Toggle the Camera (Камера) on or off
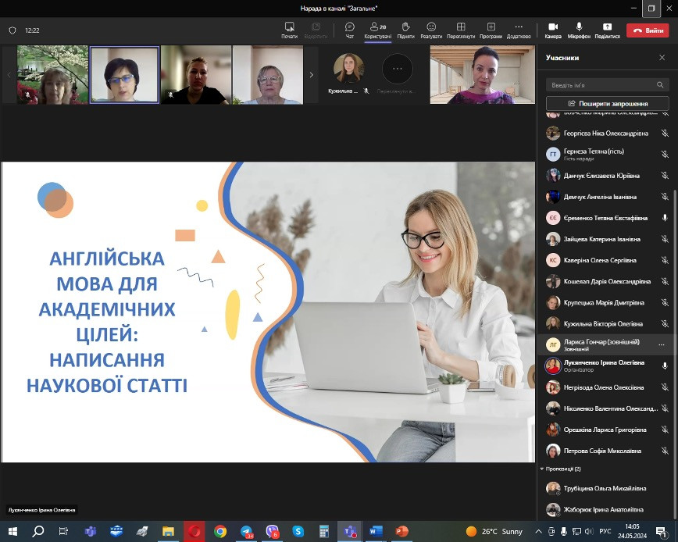 click(553, 27)
